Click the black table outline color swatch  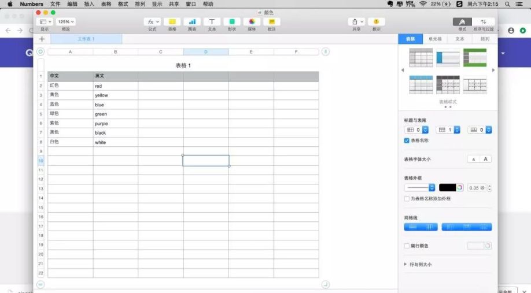pyautogui.click(x=447, y=188)
